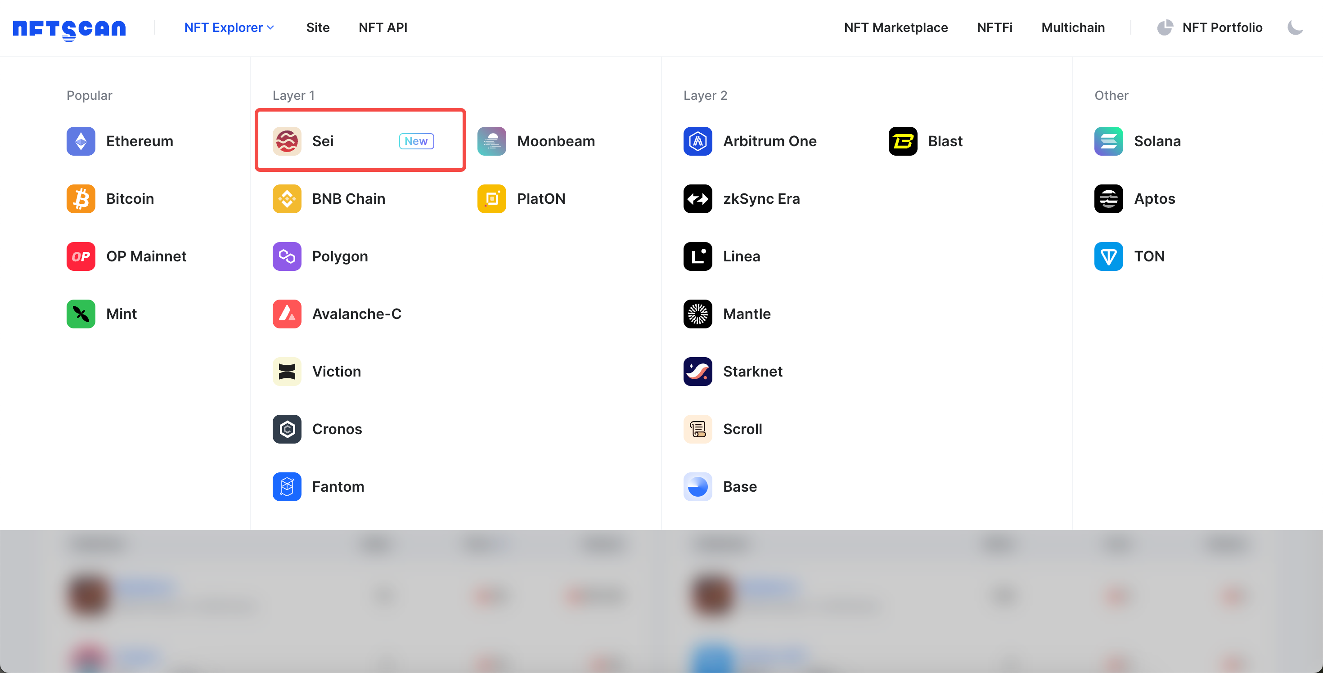Click the TON diamond icon
The height and width of the screenshot is (673, 1323).
coord(1108,256)
